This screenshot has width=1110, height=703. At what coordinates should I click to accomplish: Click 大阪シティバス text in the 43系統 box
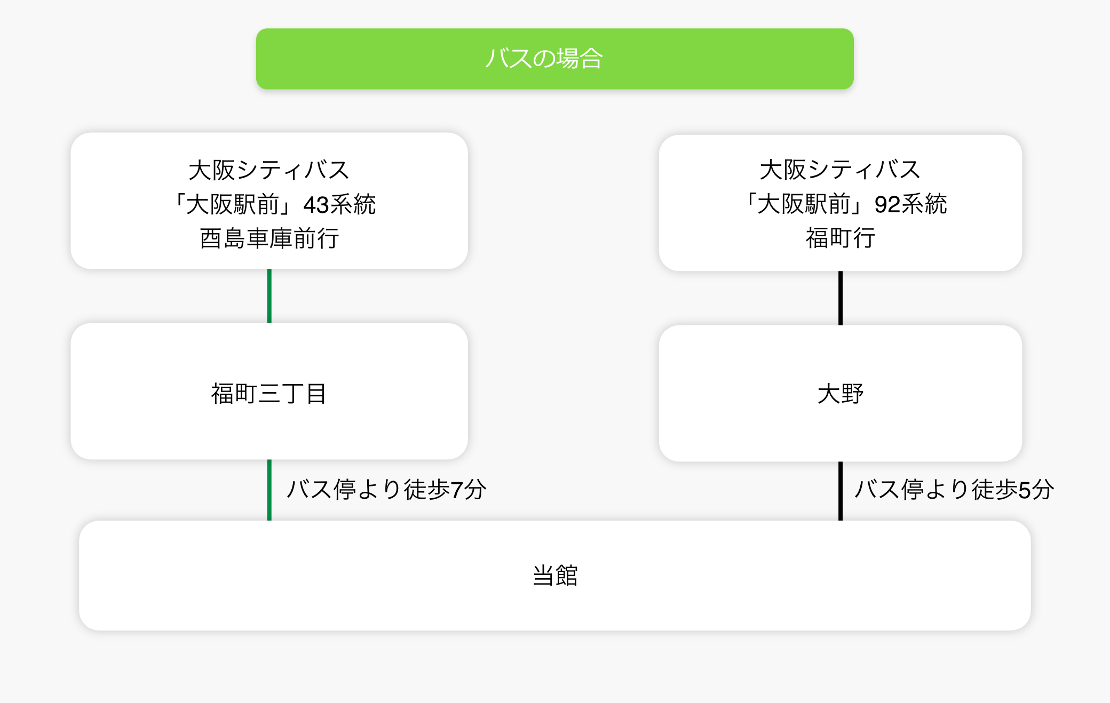pos(269,170)
